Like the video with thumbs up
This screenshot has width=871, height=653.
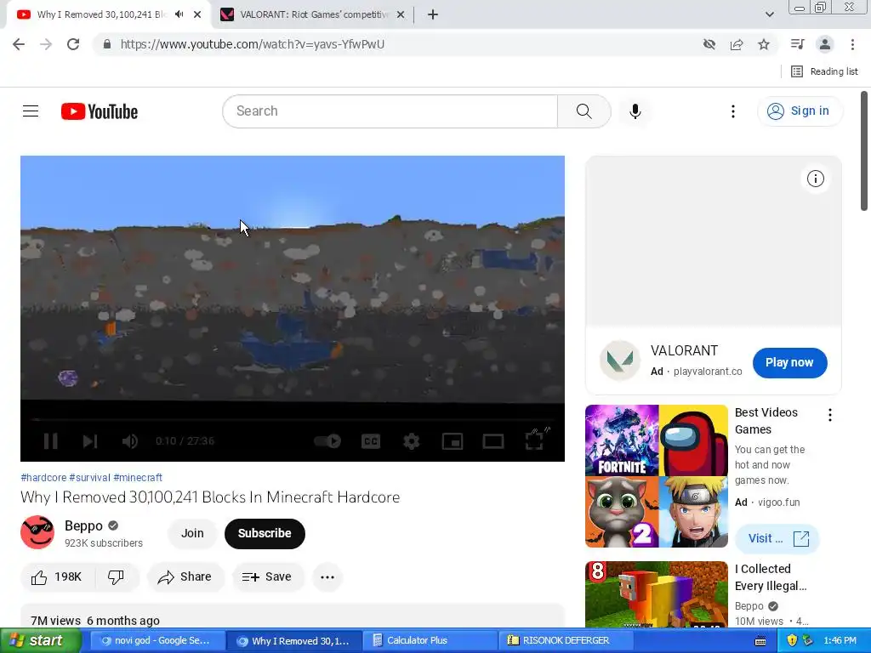pos(57,577)
